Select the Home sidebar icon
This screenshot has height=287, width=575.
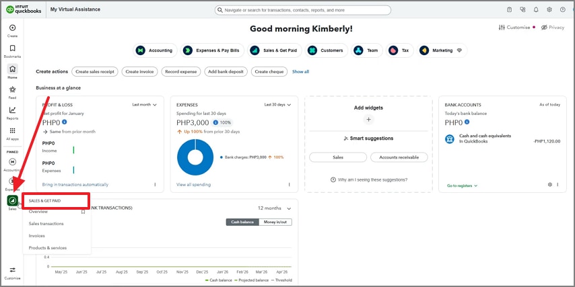click(x=13, y=69)
